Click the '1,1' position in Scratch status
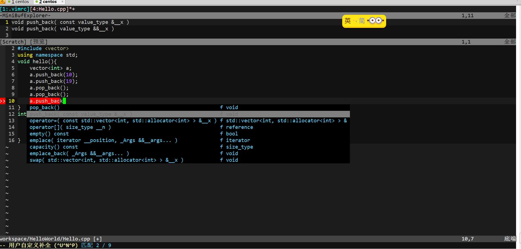This screenshot has height=249, width=521. click(466, 42)
